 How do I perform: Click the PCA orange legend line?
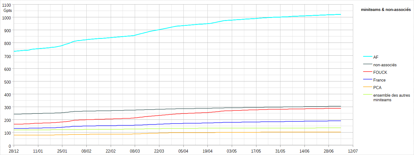click(x=368, y=87)
